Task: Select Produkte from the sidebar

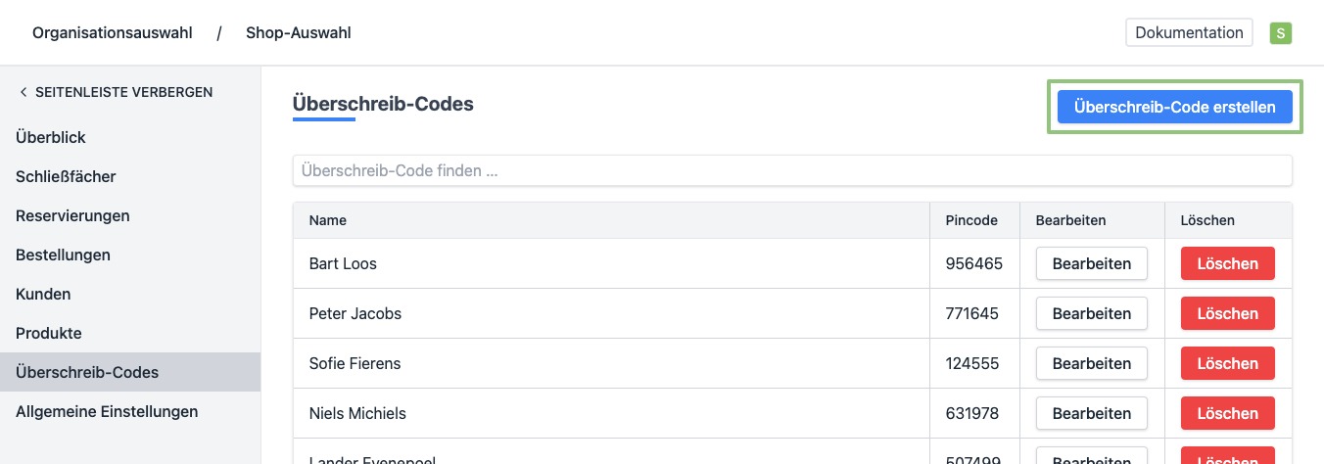Action: (x=49, y=334)
